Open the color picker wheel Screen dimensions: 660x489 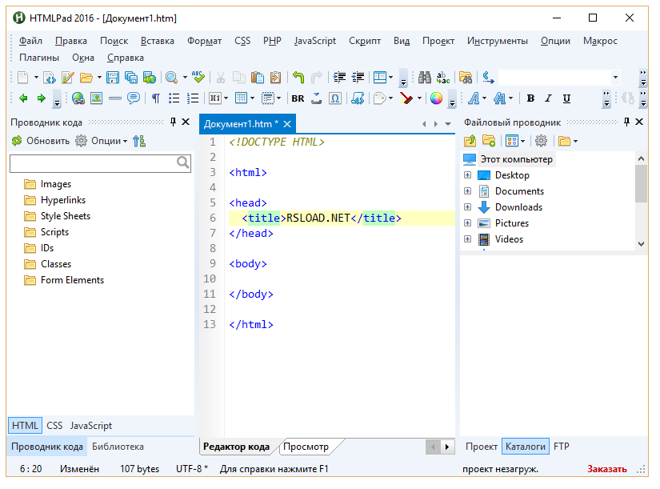pyautogui.click(x=436, y=98)
